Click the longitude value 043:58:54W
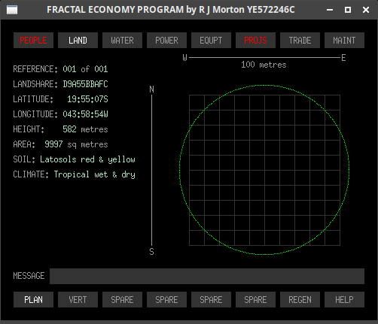Image resolution: width=378 pixels, height=324 pixels. coord(85,114)
